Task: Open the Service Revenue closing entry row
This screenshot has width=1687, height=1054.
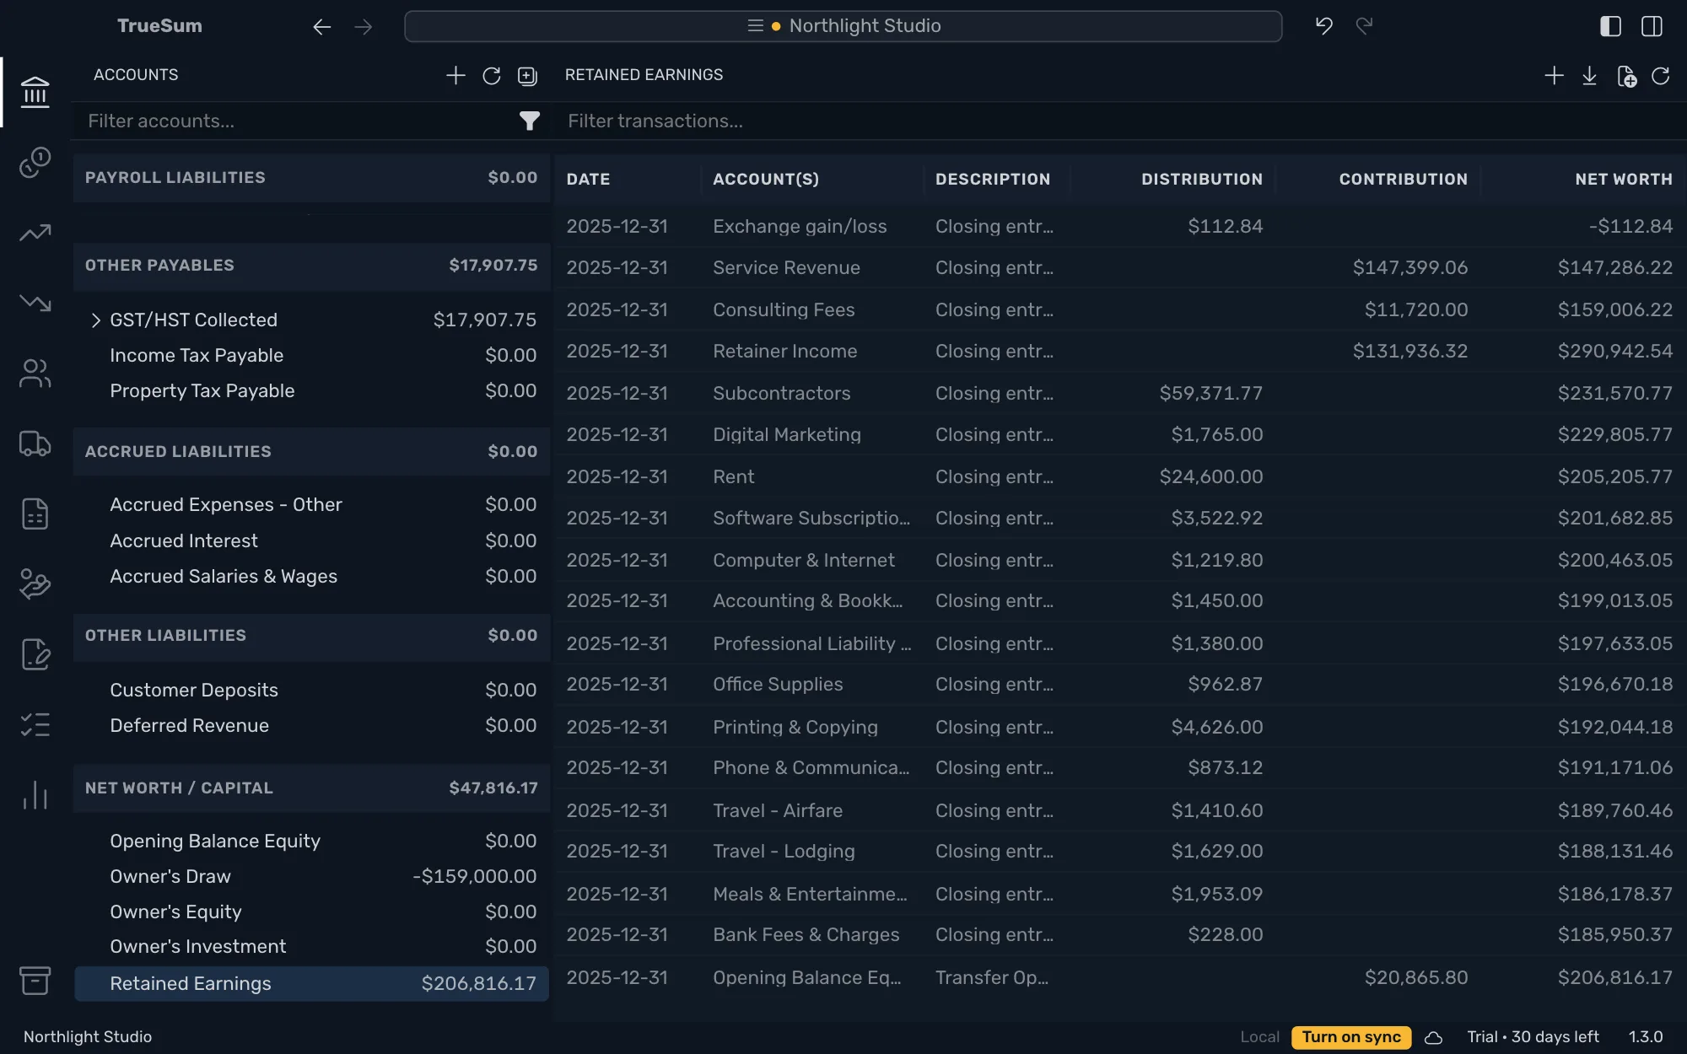Action: (x=1119, y=268)
